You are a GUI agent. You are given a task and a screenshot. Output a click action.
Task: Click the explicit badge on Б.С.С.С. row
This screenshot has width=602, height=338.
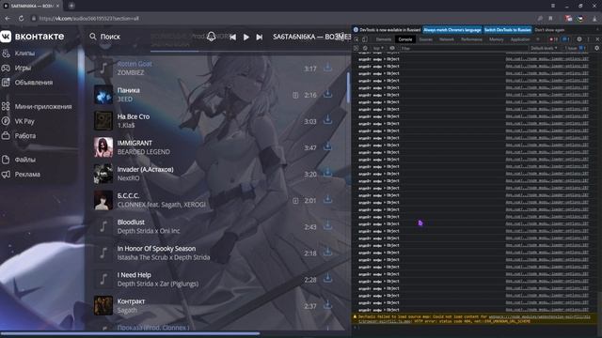[x=295, y=200]
